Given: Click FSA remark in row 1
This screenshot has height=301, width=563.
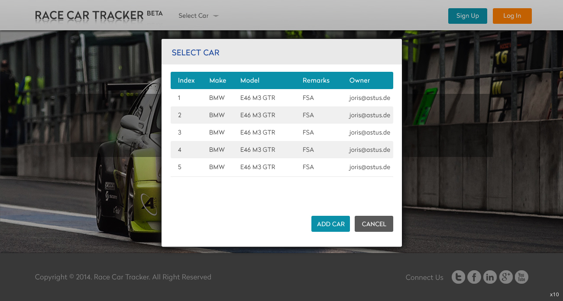Looking at the screenshot, I should click(x=308, y=98).
